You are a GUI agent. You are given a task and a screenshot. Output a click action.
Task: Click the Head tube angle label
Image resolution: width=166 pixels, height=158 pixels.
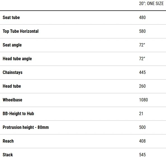pyautogui.click(x=17, y=59)
